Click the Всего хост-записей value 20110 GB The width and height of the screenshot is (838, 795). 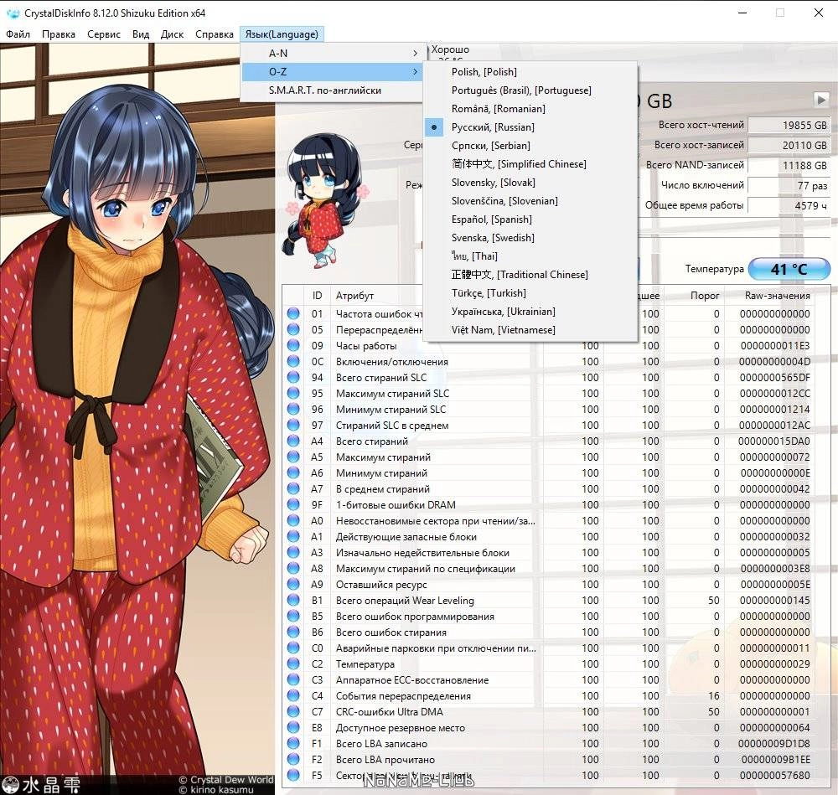[789, 145]
